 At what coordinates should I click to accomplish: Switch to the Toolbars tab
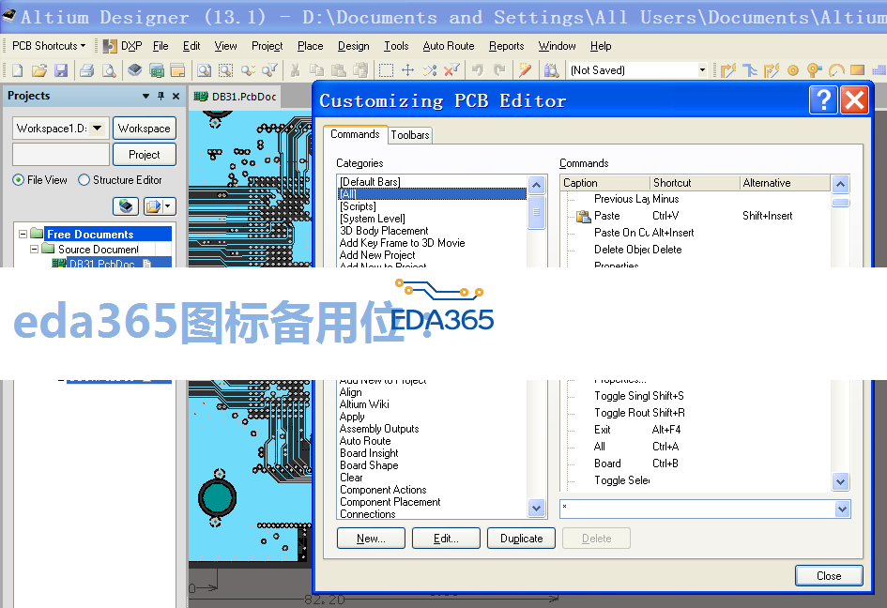click(x=410, y=135)
